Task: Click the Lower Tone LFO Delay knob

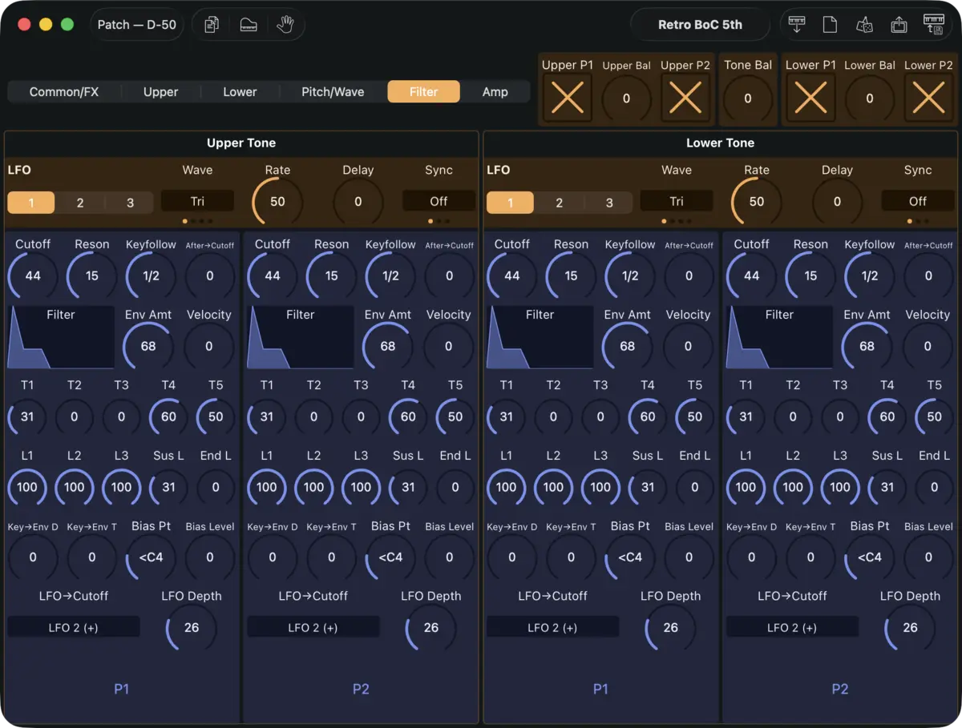Action: (x=837, y=202)
